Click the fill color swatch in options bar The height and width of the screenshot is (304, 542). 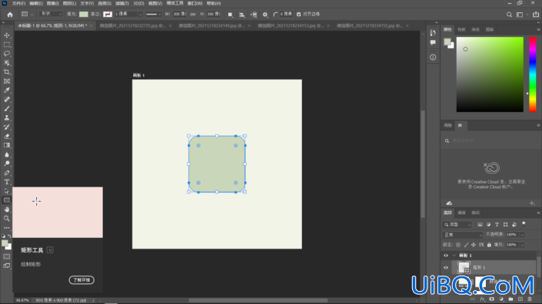(84, 14)
